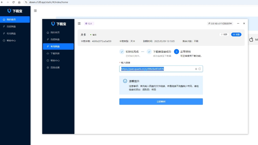Open 我的首页 in the front window sidebar
This screenshot has width=258, height=145.
[x=58, y=32]
